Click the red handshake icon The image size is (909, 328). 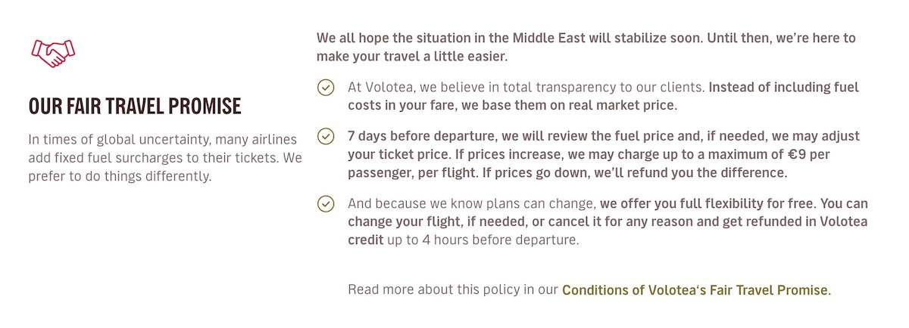53,52
